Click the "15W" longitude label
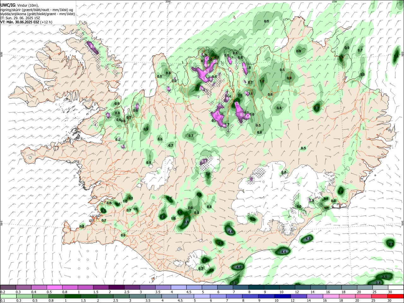 click(x=334, y=2)
